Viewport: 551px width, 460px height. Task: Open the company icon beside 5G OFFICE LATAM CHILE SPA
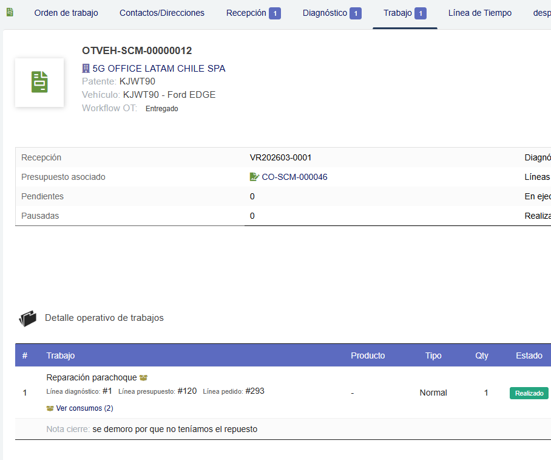[86, 68]
